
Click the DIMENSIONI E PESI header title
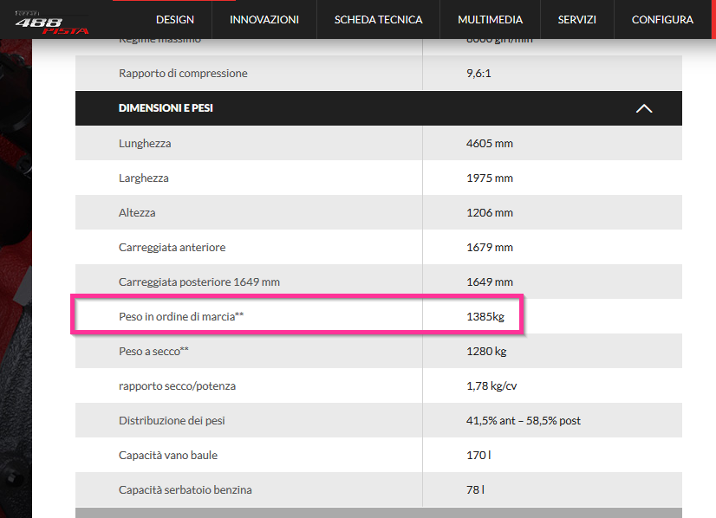coord(166,108)
